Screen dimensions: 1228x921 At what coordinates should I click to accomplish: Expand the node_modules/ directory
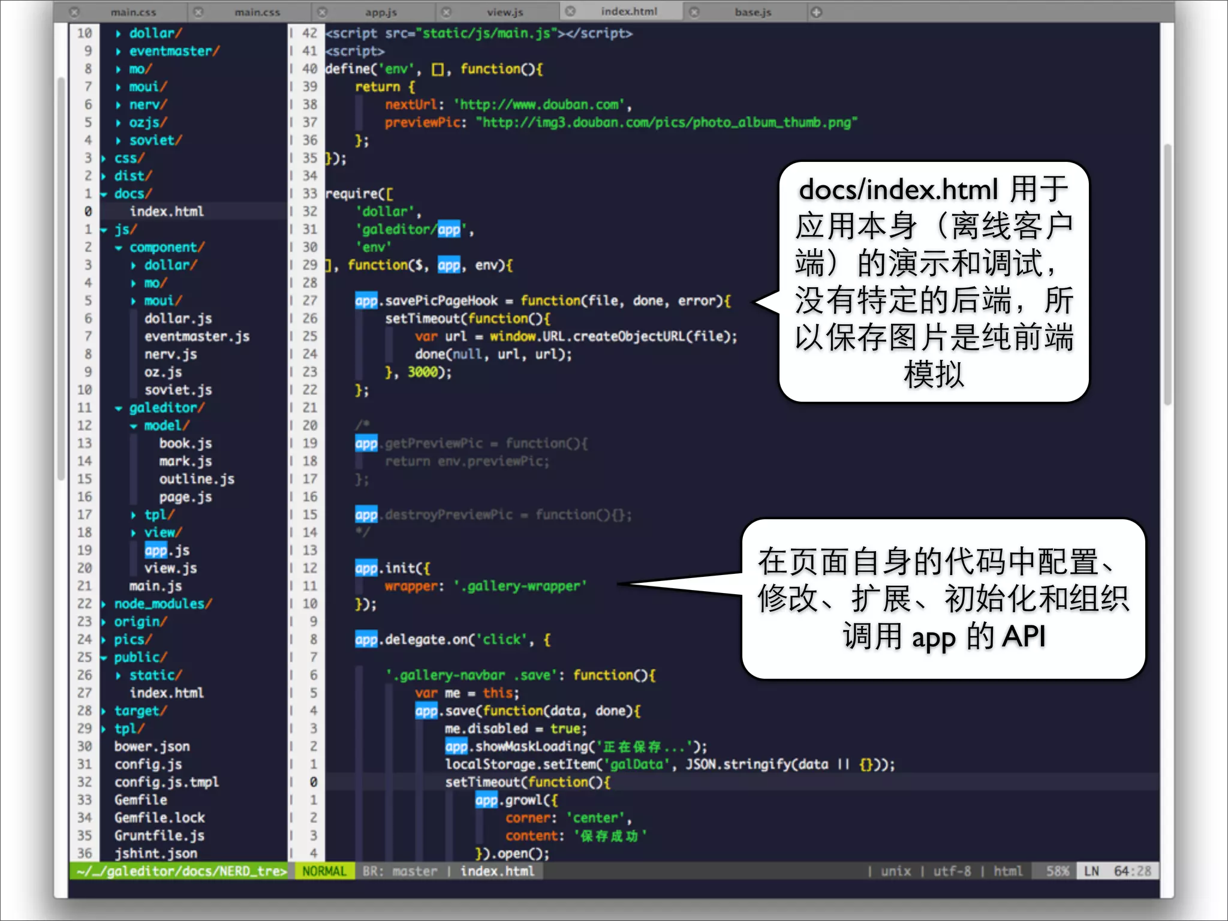(x=104, y=604)
